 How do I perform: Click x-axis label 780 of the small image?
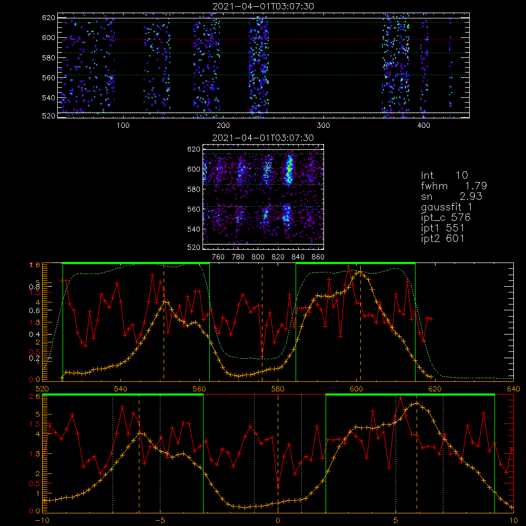pos(238,257)
